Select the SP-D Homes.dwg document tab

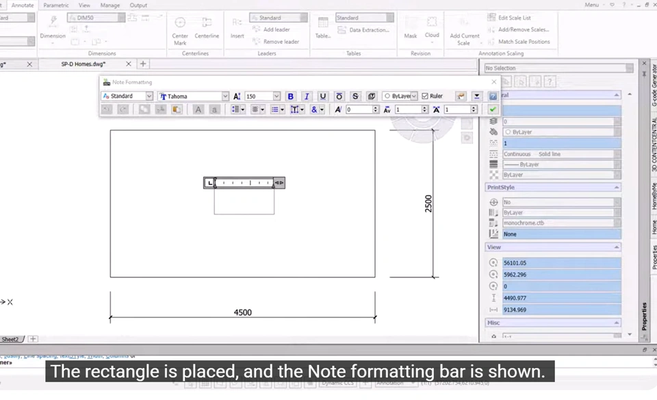pos(83,64)
